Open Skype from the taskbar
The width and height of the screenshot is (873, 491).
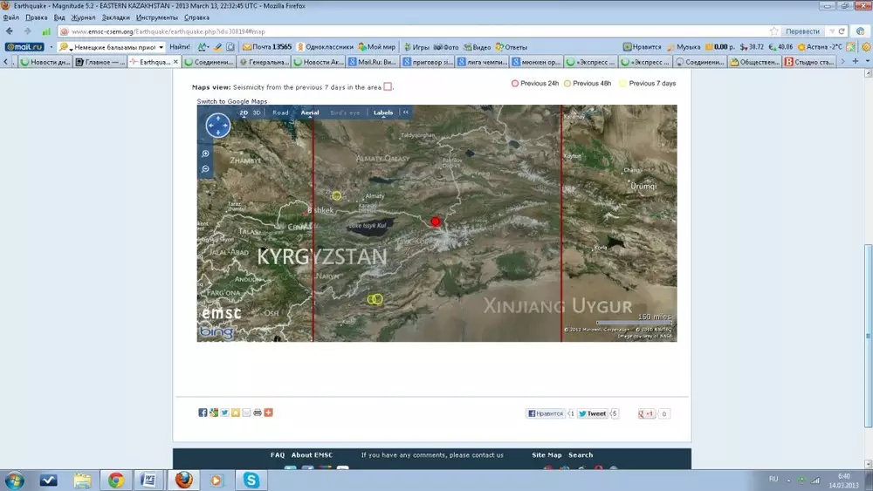tap(251, 480)
